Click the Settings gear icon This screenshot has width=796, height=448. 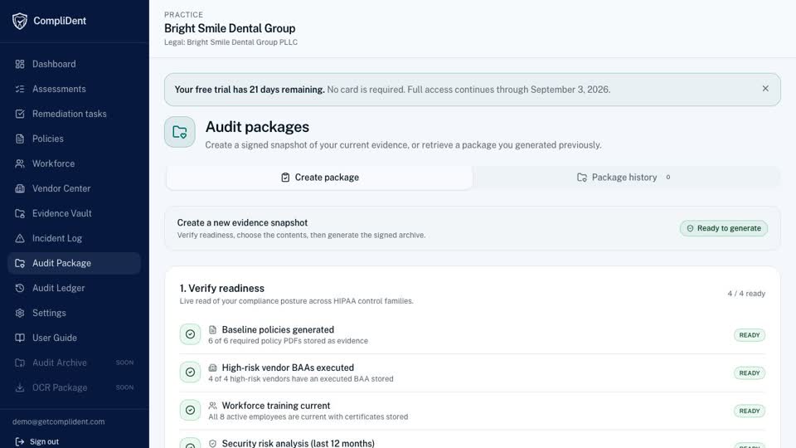20,313
